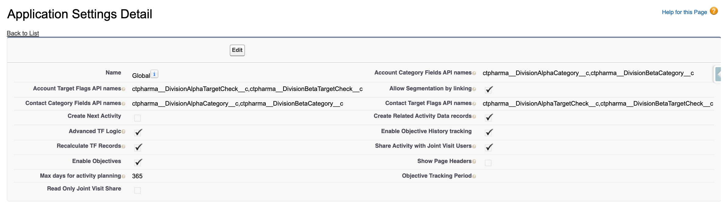Screen dimensions: 727x210
Task: Click the Enable Objectives checkmark
Action: pos(138,162)
